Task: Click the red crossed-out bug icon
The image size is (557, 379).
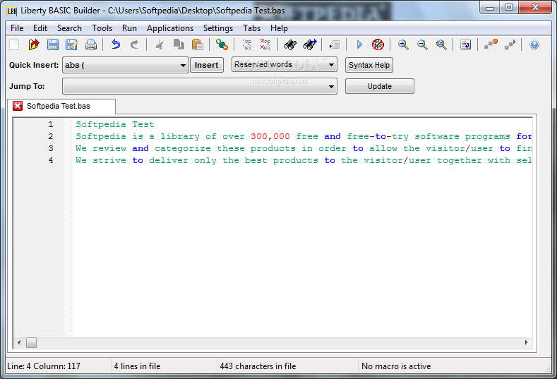Action: click(x=378, y=44)
